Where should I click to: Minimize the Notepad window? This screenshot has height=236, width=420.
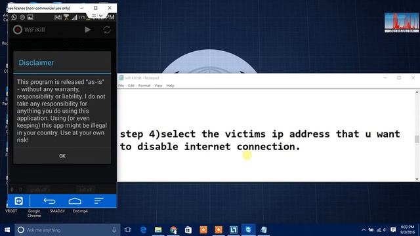click(x=385, y=78)
